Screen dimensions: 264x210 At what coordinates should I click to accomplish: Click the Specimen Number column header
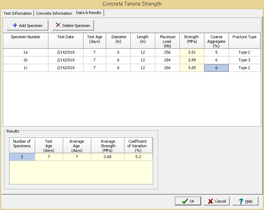point(26,37)
